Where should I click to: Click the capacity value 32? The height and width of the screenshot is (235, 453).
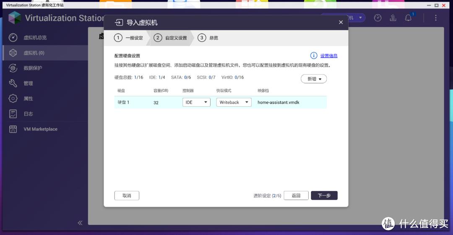point(156,102)
